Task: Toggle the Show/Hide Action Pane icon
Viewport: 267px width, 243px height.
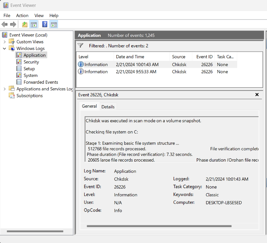Action: [54, 24]
